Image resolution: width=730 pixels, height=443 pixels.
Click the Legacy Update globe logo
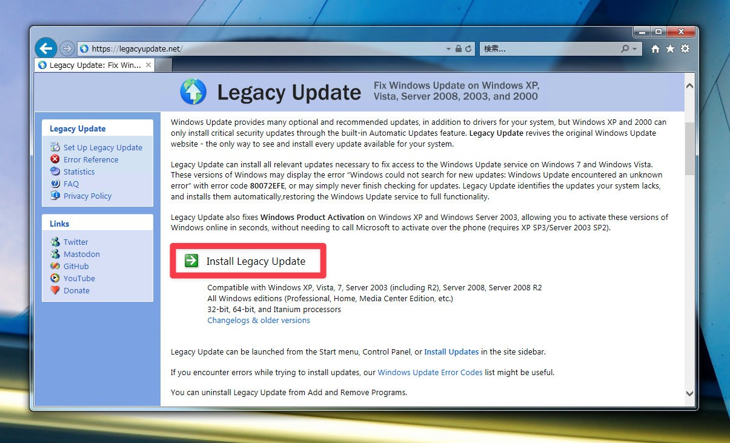193,92
